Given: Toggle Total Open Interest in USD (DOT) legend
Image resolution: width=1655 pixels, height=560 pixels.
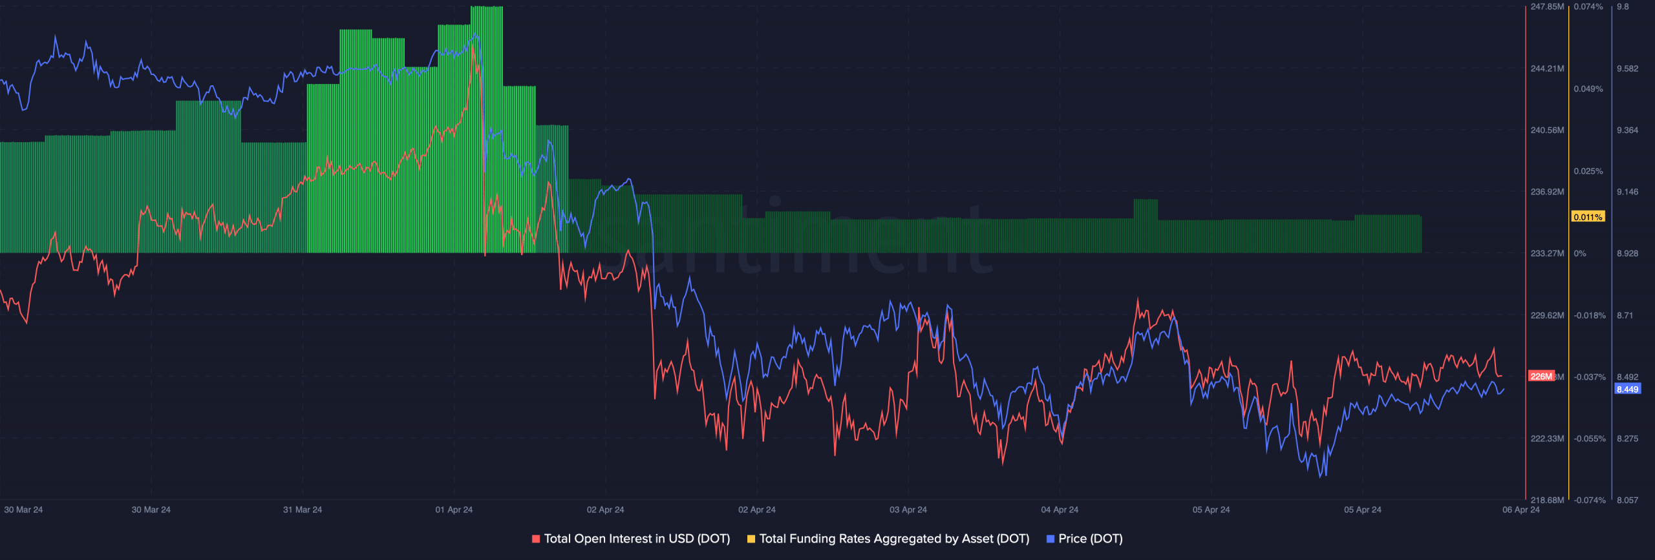Looking at the screenshot, I should tap(637, 539).
